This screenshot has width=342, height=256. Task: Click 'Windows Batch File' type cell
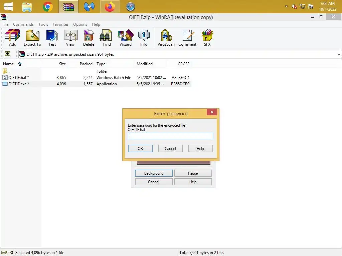coord(114,77)
